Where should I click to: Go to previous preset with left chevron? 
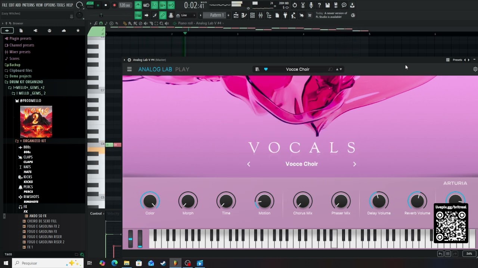point(249,164)
